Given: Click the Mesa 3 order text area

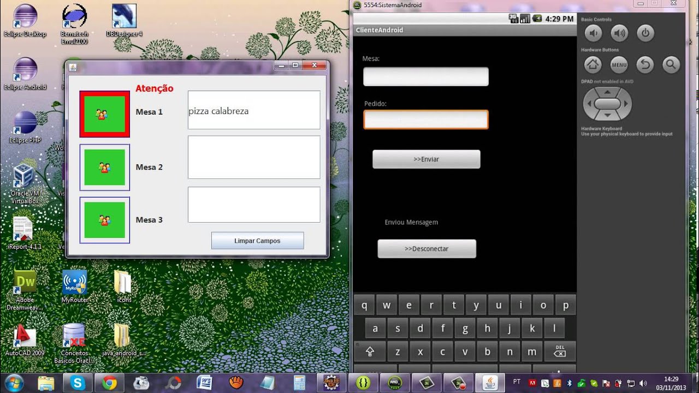Looking at the screenshot, I should pyautogui.click(x=254, y=205).
